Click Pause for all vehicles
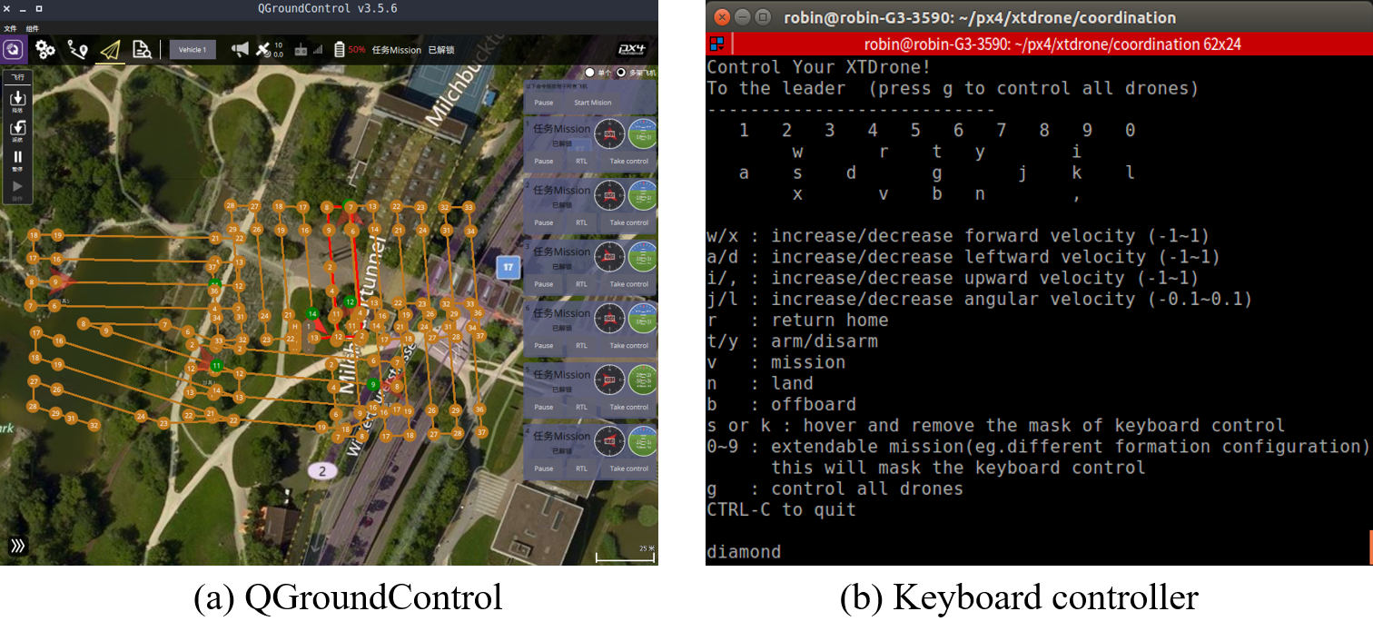Screen dimensions: 1373x641 tap(543, 103)
